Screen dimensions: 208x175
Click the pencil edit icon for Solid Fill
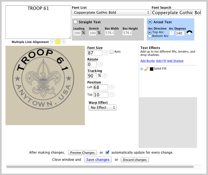pyautogui.click(x=146, y=69)
